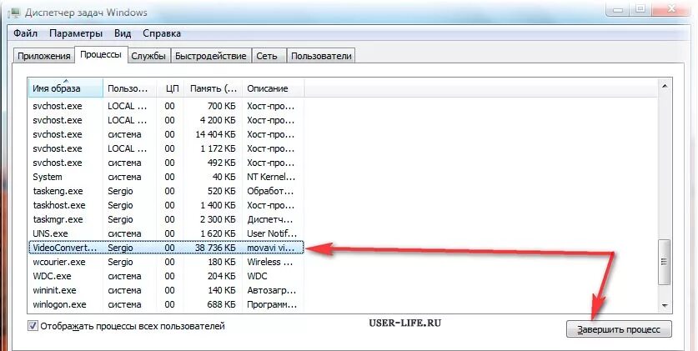Select the wininit.exe process
This screenshot has height=351, width=698.
166,290
